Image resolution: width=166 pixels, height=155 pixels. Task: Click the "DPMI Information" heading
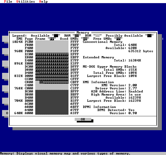[99, 107]
